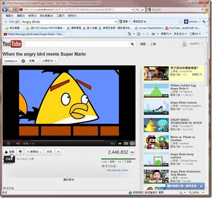Click the 360p quality setting in the player
This screenshot has width=212, height=198.
point(113,144)
